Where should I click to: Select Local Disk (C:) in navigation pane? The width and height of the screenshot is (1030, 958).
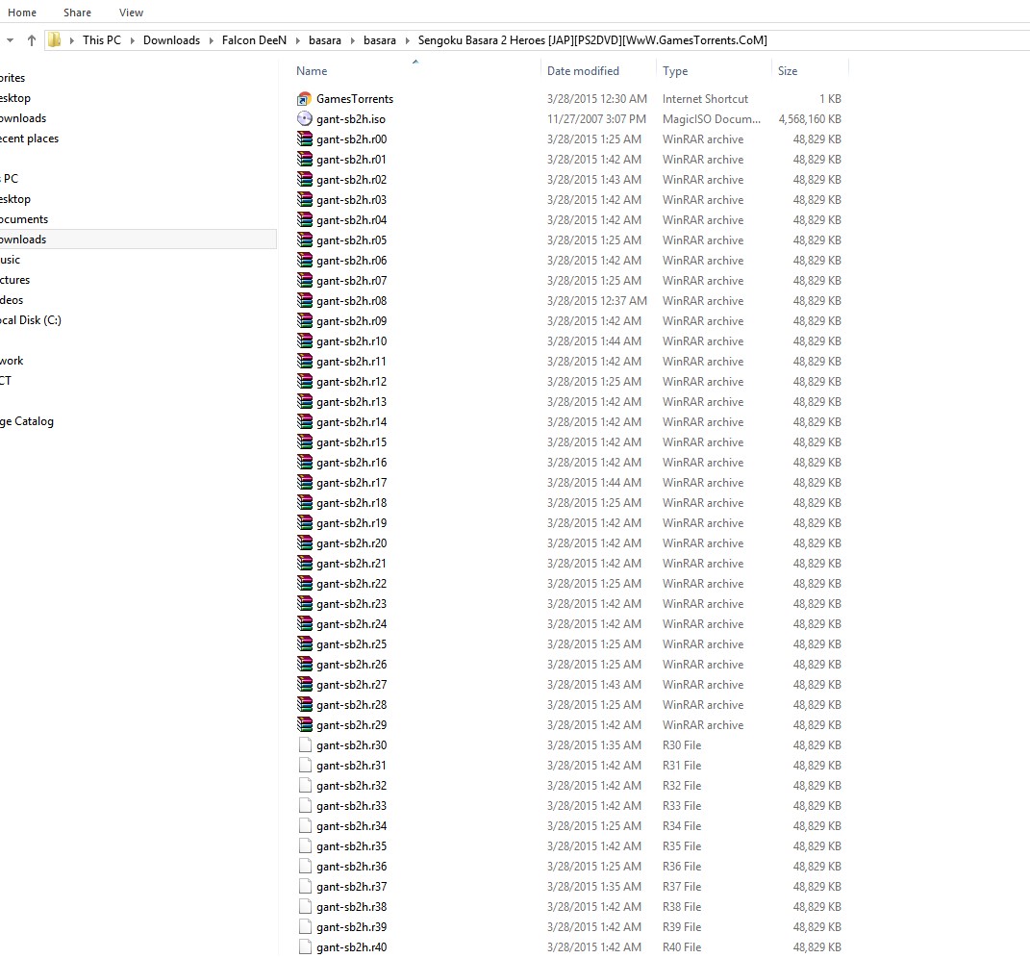[x=30, y=320]
